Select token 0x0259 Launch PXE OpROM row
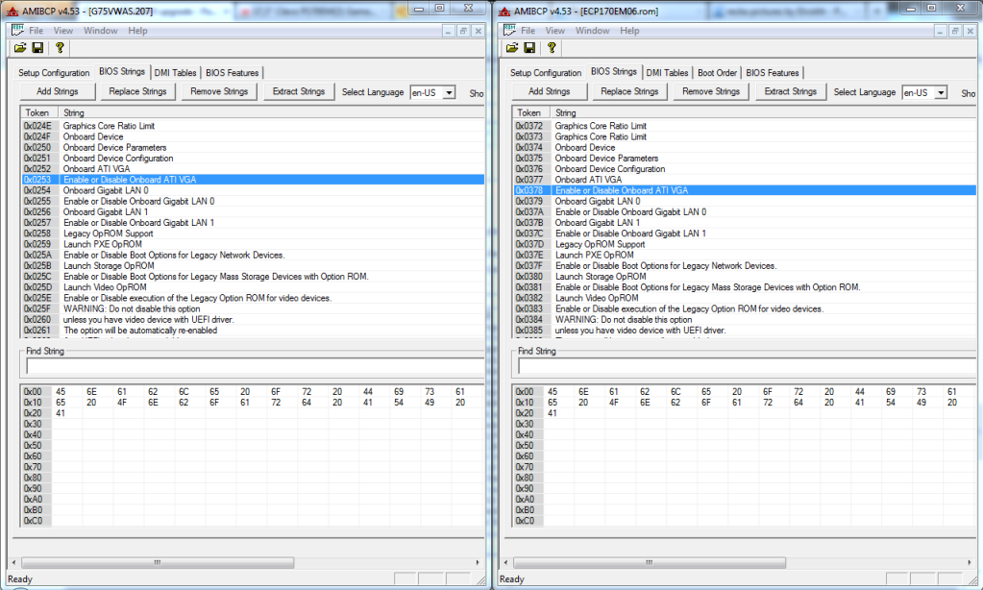Screen dimensions: 983x590 click(253, 244)
